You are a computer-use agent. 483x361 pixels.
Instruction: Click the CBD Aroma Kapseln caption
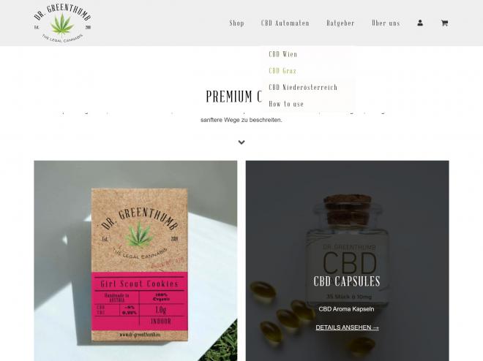[346, 309]
